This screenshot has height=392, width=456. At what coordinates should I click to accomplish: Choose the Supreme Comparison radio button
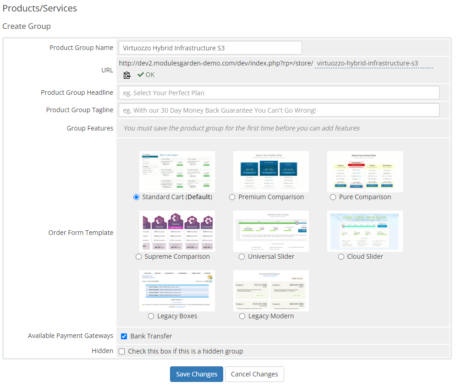point(139,257)
